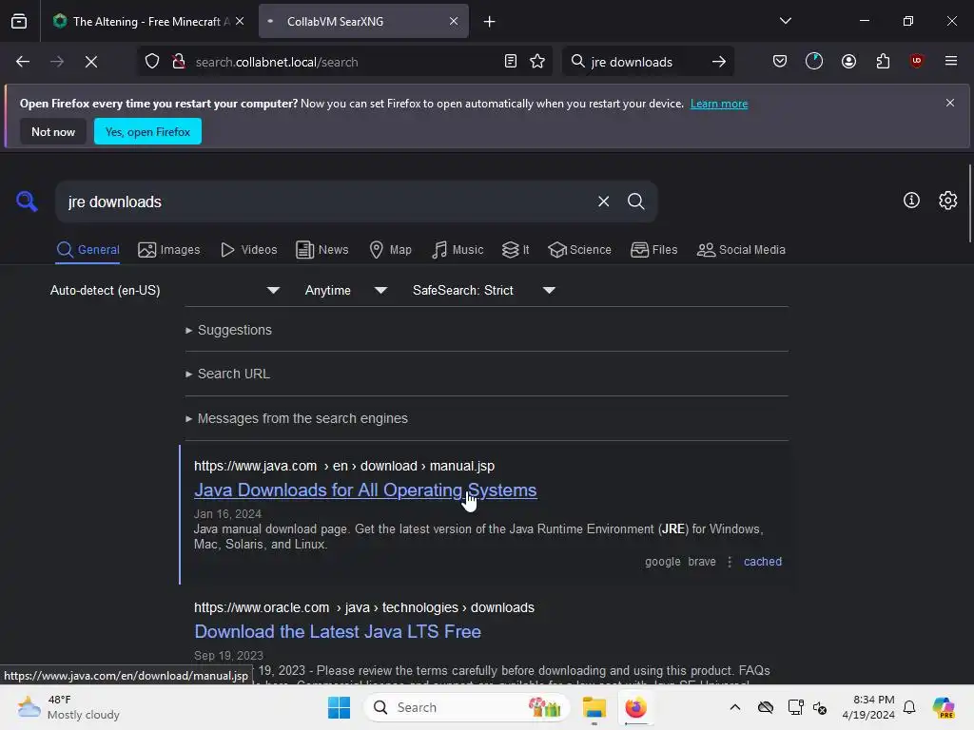Viewport: 974px width, 730px height.
Task: Close the CollabVM SearXNG tab
Action: tap(454, 21)
